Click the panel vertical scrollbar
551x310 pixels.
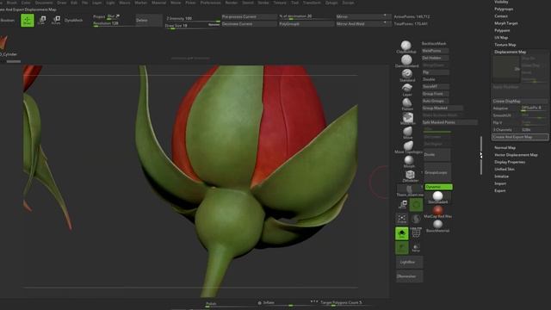481,155
